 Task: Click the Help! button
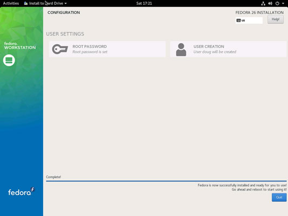pos(276,19)
